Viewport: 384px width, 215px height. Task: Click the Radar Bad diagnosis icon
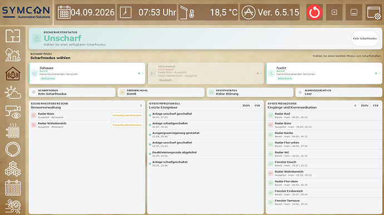[x=270, y=116]
